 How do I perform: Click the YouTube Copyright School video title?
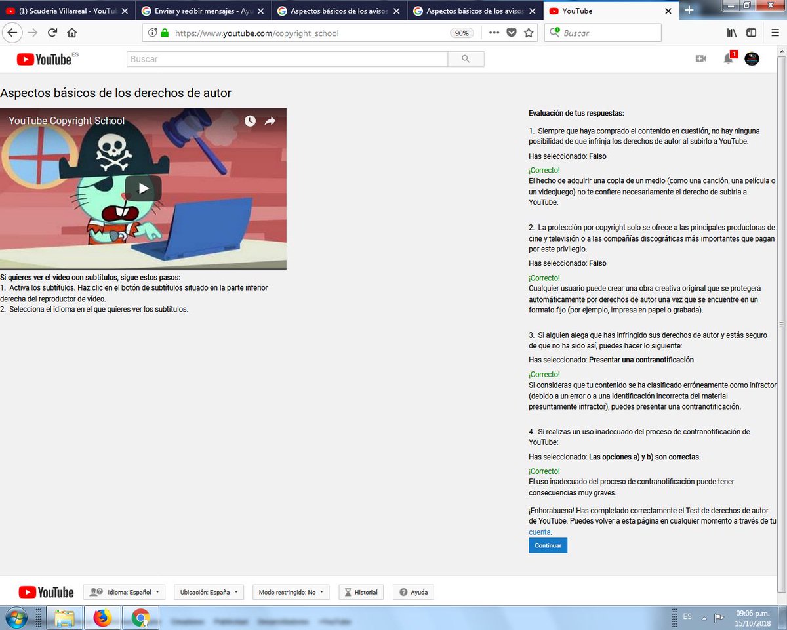point(66,121)
